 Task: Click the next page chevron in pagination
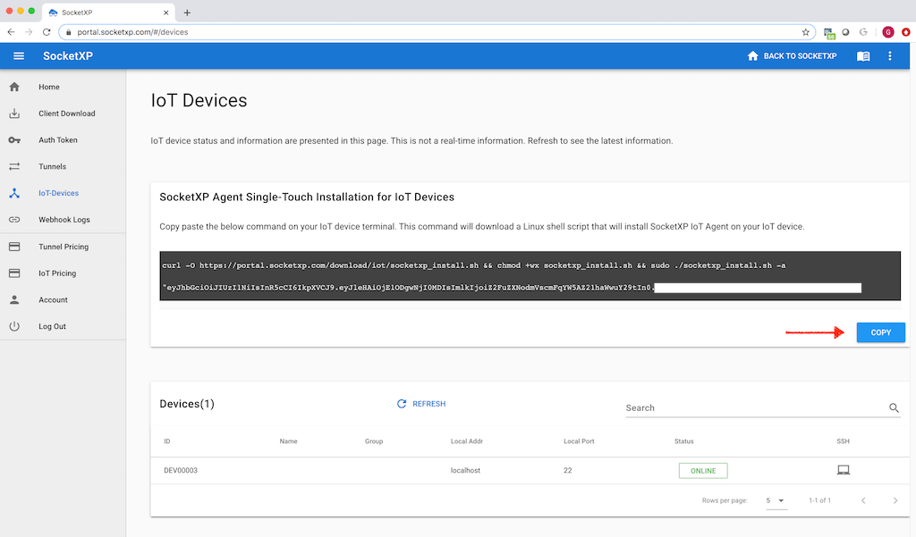pos(895,500)
